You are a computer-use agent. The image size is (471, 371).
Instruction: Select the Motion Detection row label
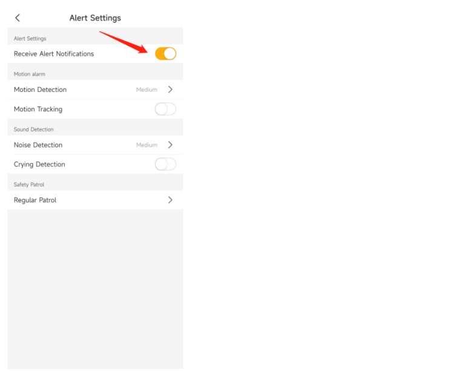point(40,90)
